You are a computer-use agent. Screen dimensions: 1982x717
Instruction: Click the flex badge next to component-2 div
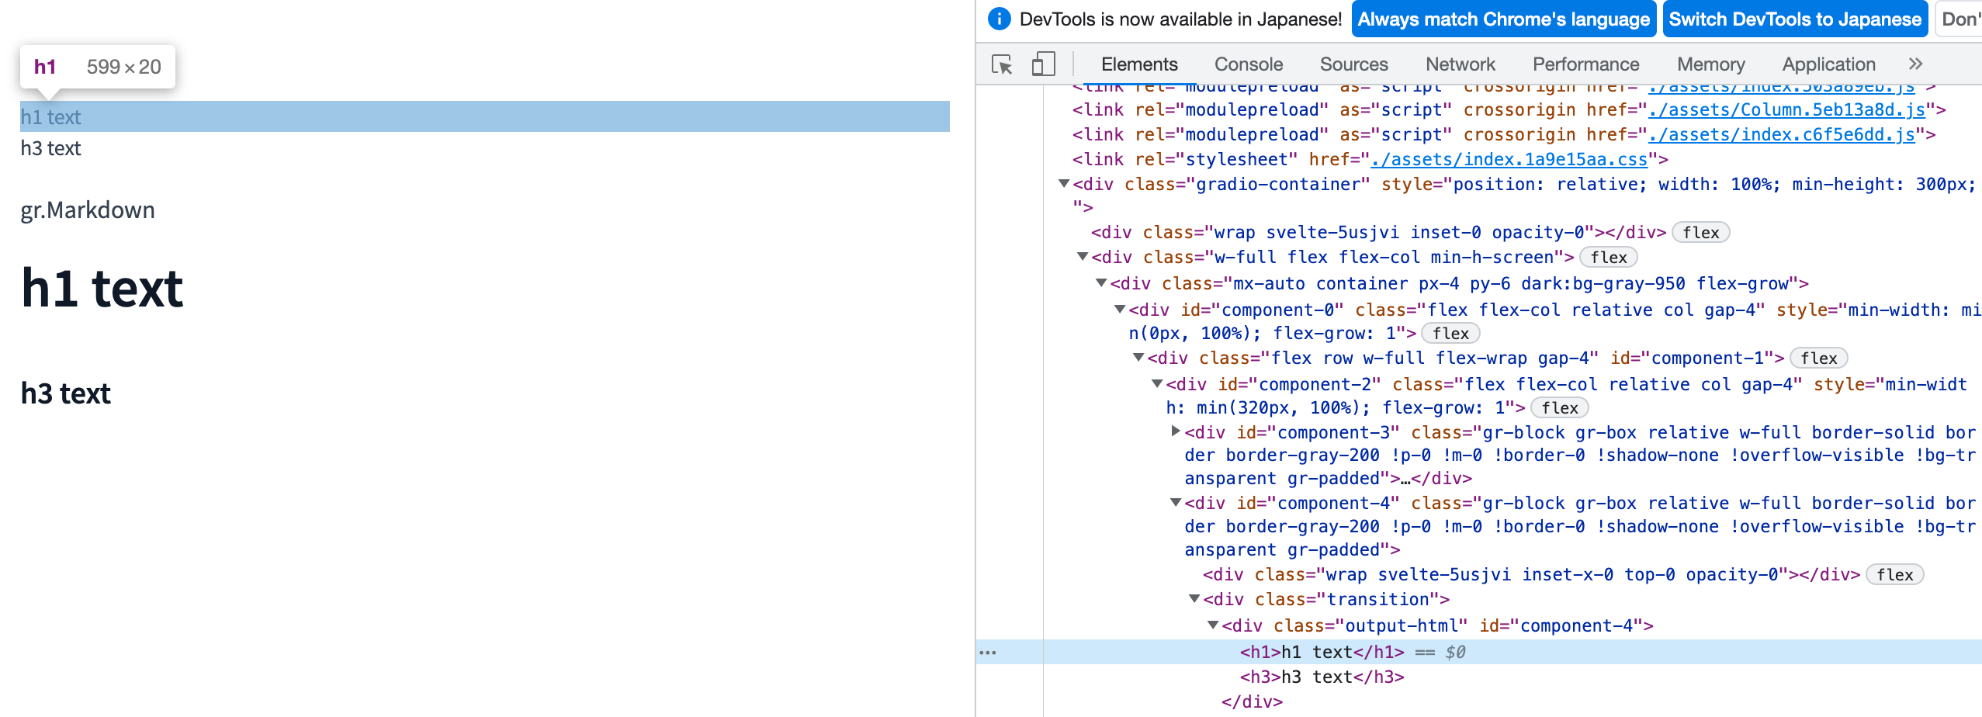tap(1561, 407)
